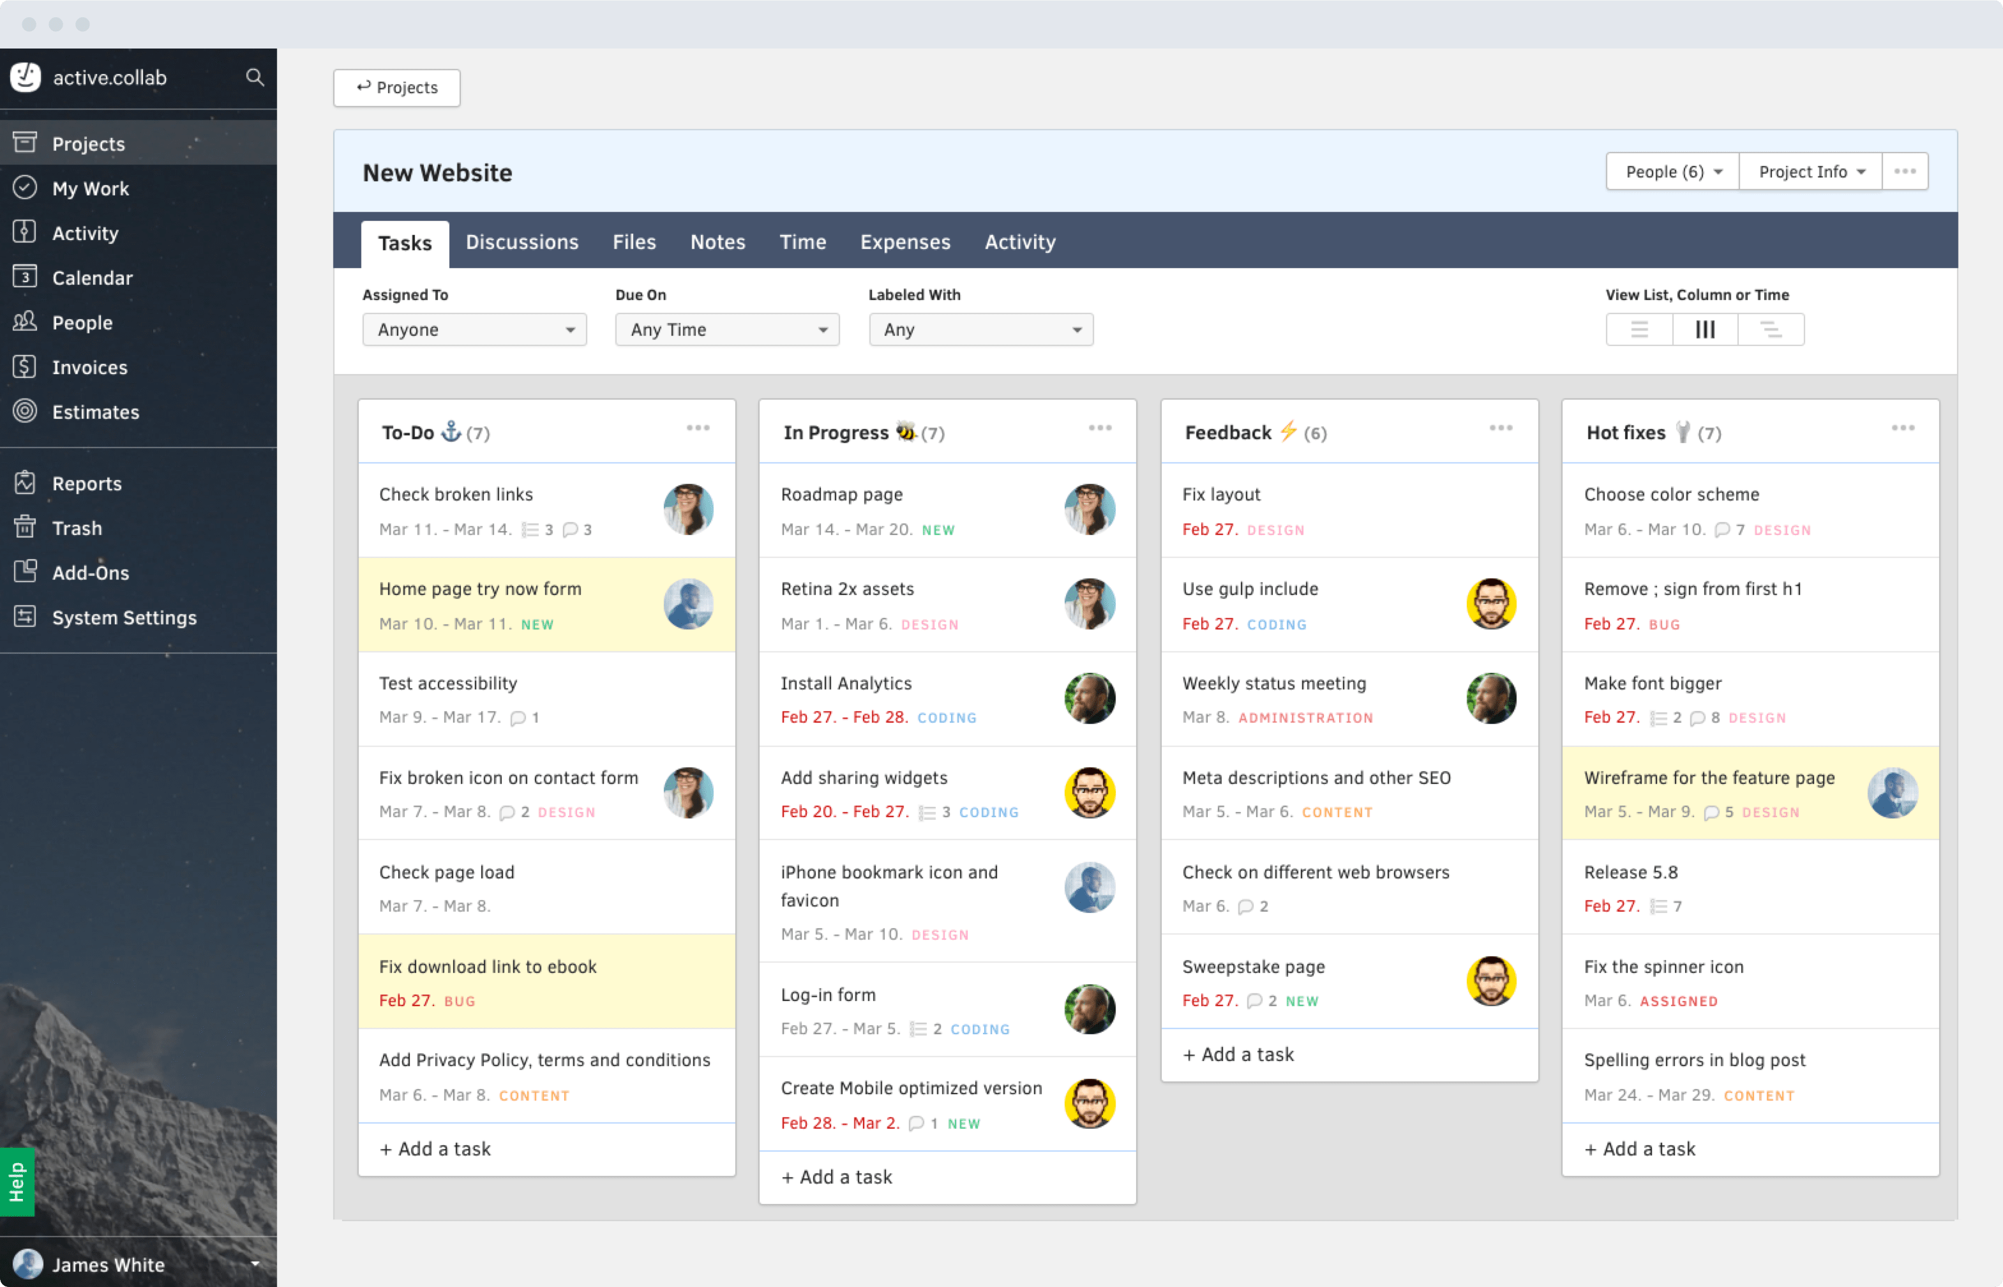Click the Projects back button
This screenshot has width=2003, height=1287.
396,87
